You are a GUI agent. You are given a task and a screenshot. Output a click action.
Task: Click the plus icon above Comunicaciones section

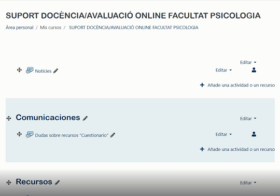(202, 85)
